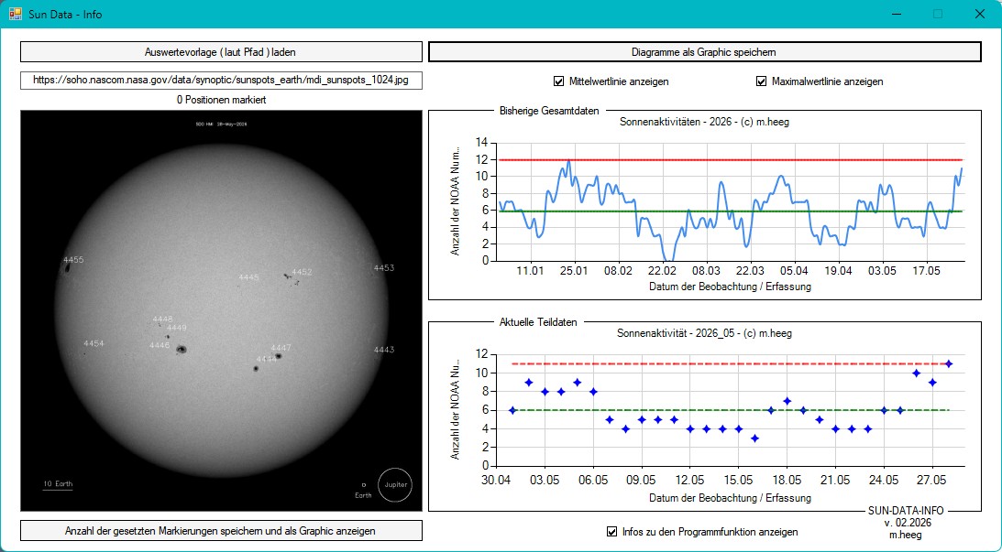Click the '30.04' date label in monthly chart

496,480
